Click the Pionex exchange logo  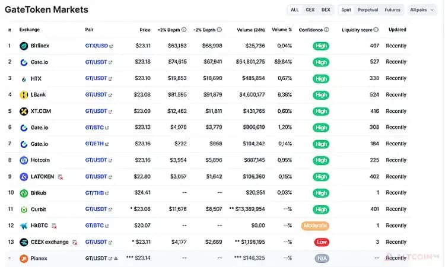[24, 259]
